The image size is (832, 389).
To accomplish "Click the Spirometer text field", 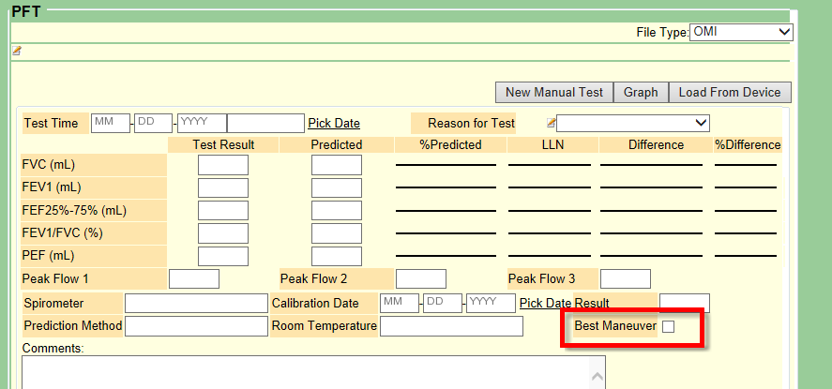I will point(196,303).
